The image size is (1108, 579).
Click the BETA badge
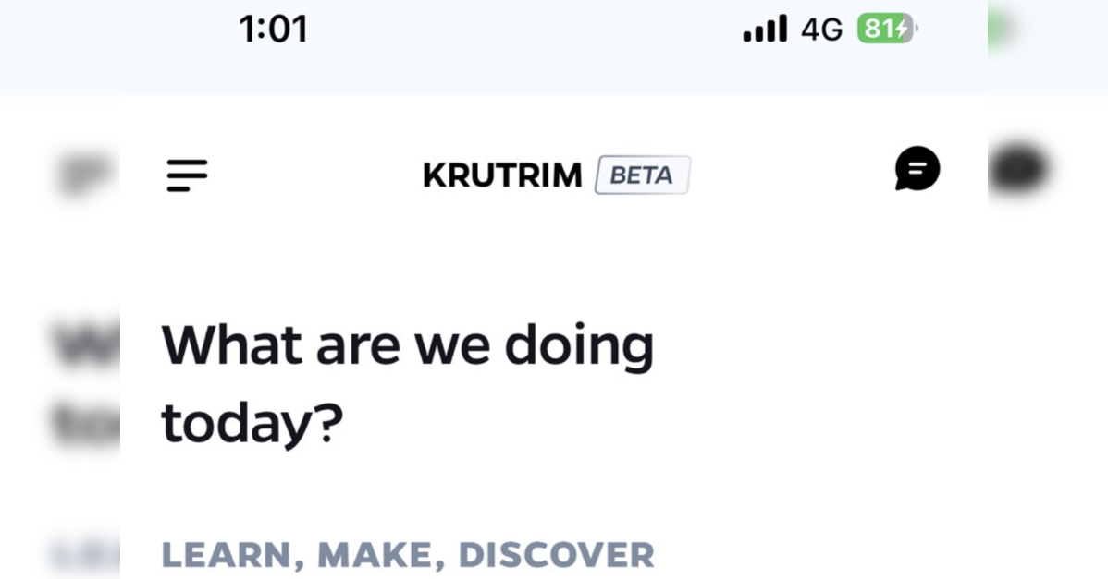click(x=642, y=175)
